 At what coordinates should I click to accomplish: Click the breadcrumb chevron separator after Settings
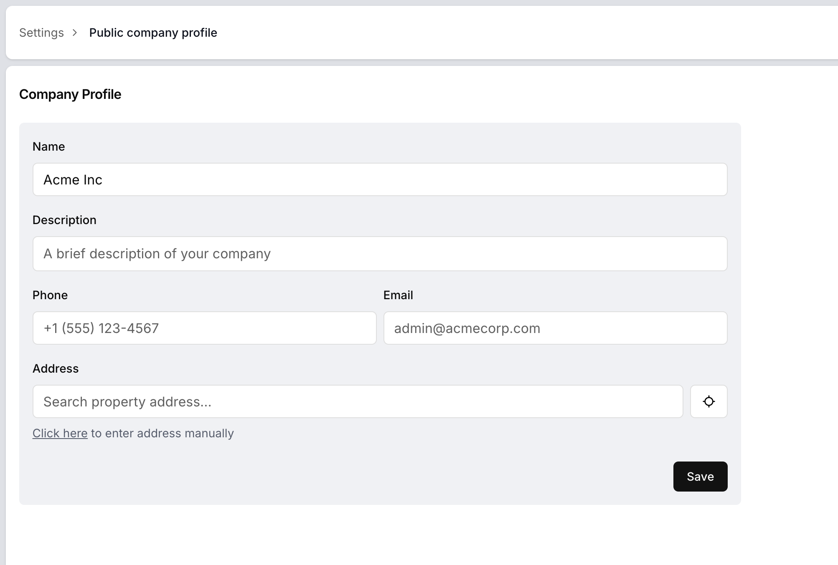point(75,33)
